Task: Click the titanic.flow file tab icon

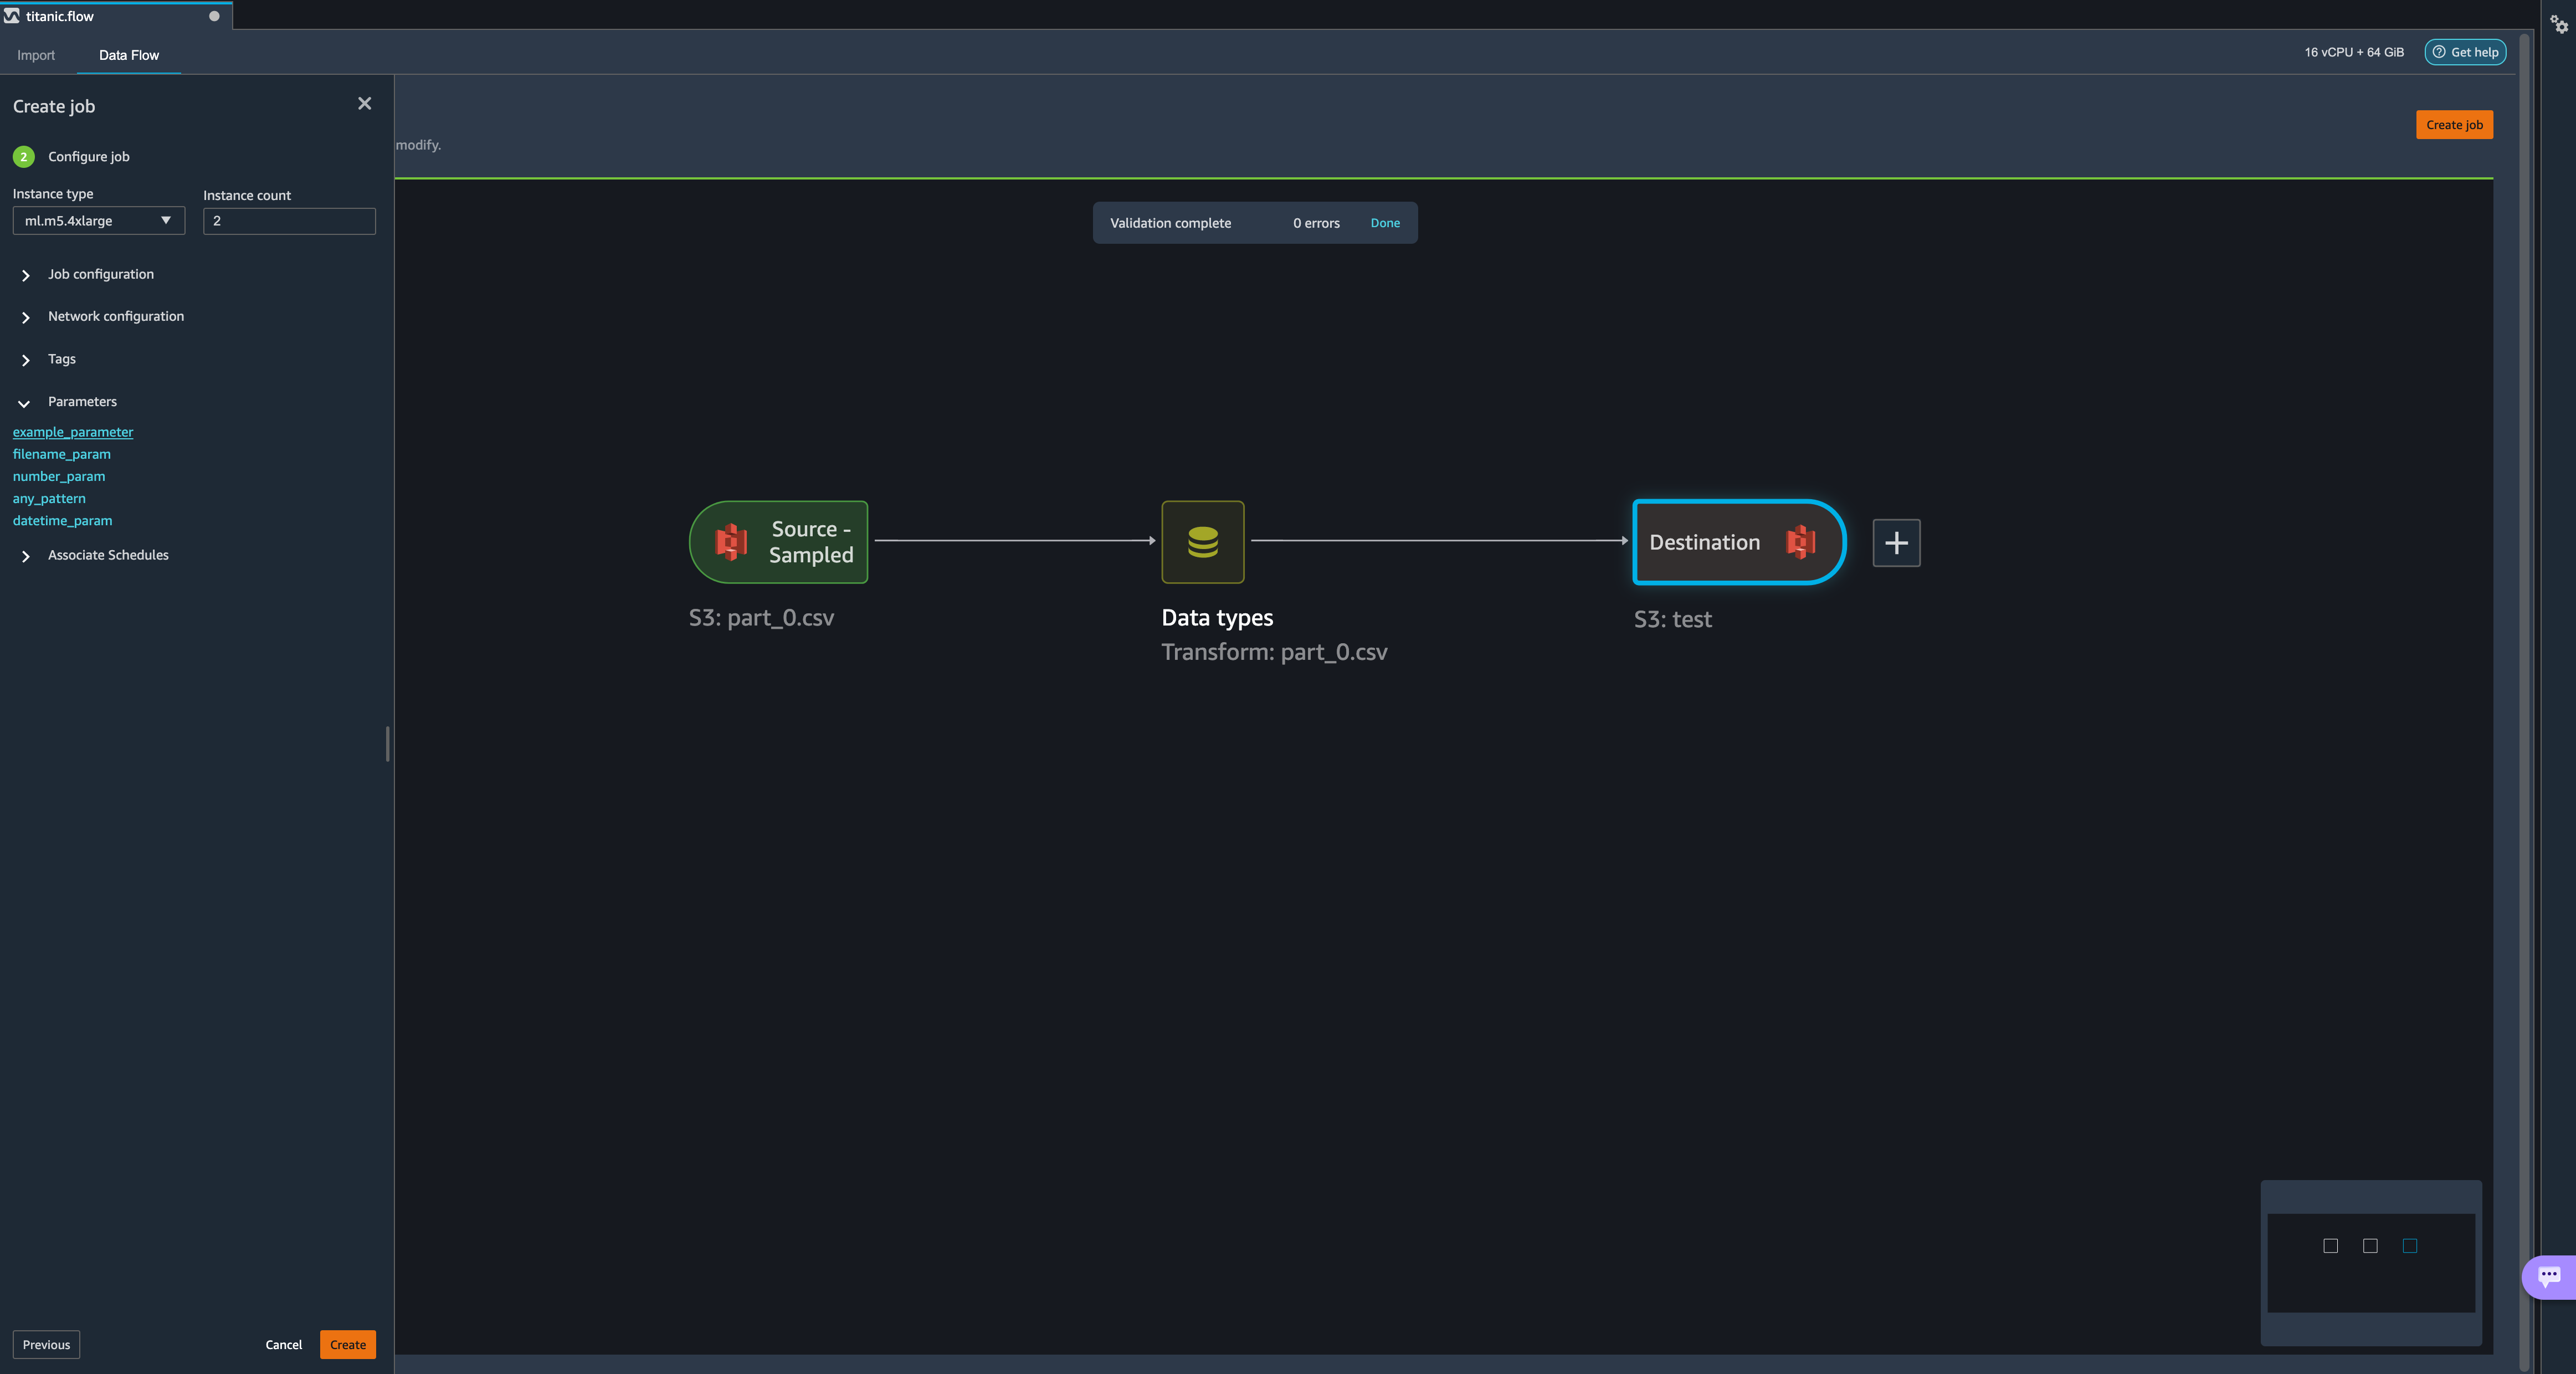Action: pyautogui.click(x=12, y=16)
